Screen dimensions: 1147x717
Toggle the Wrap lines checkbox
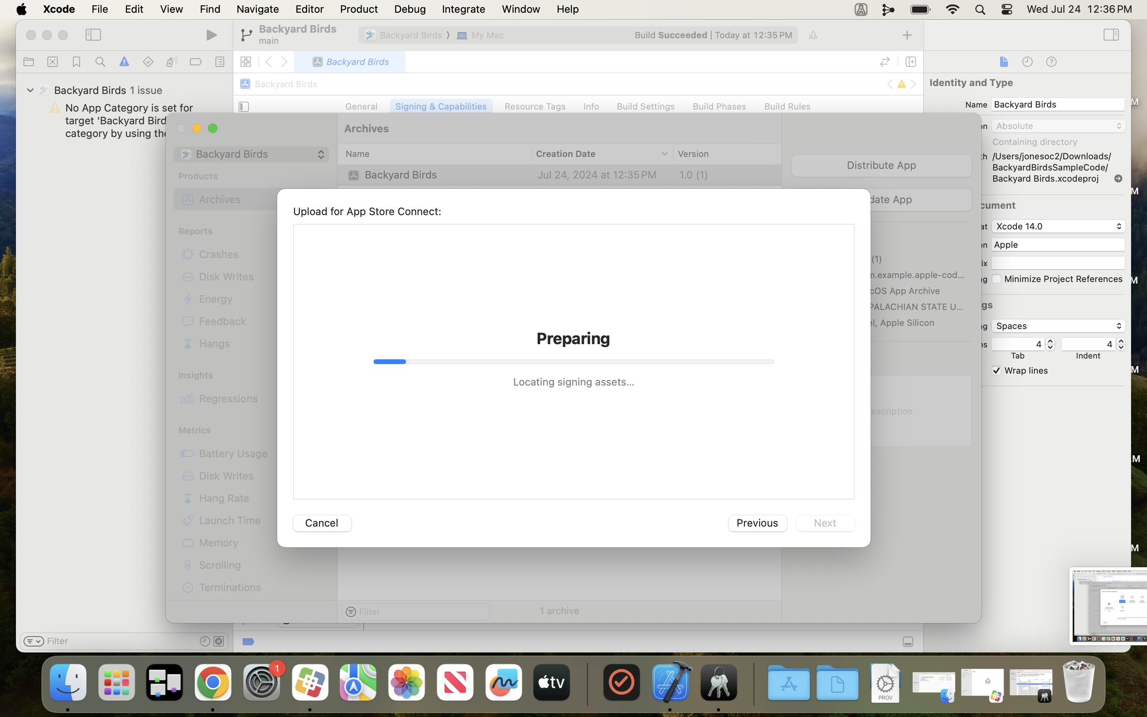[x=996, y=370]
